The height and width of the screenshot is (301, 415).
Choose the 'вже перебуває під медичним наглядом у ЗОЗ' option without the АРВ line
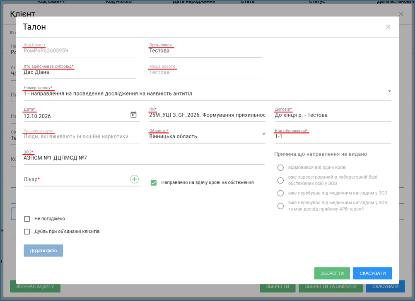pos(280,193)
